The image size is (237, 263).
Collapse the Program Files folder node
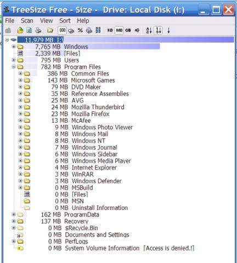[14, 67]
